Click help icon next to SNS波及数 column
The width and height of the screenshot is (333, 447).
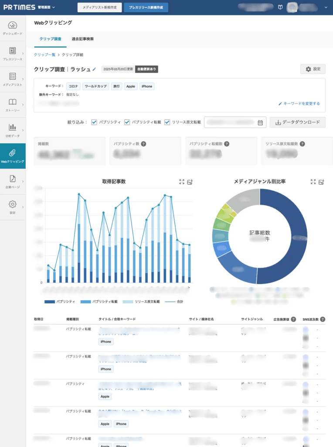click(x=323, y=319)
